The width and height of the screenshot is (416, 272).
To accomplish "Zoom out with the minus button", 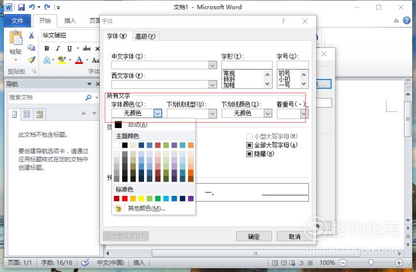I will tap(343, 262).
